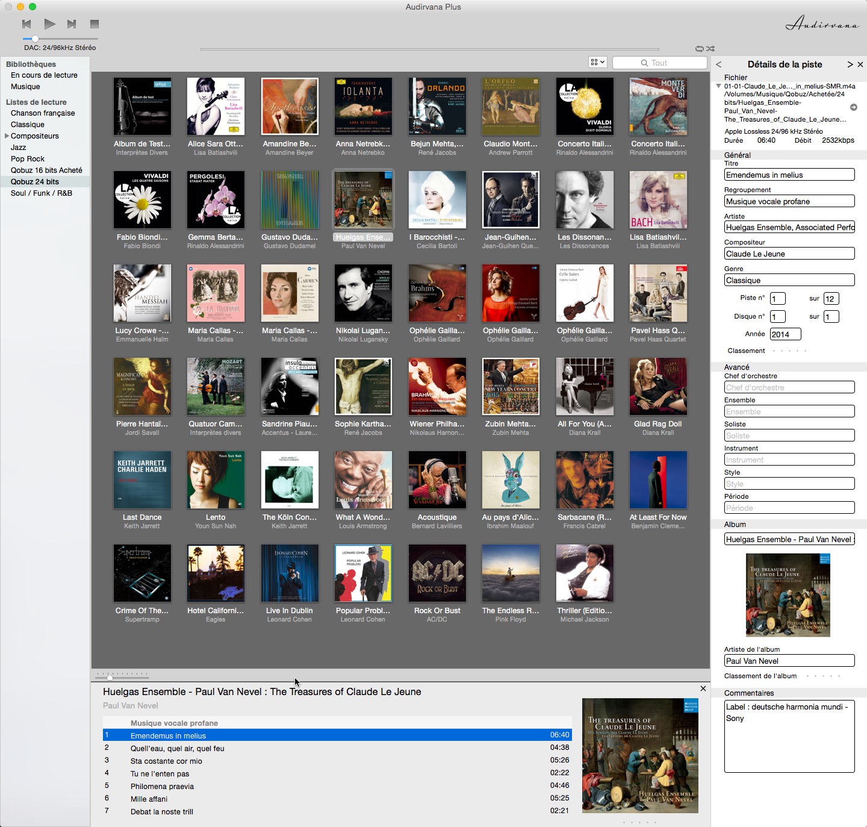Click the Compositeur field Claude Le Jeune
Image resolution: width=867 pixels, height=827 pixels.
pyautogui.click(x=789, y=254)
